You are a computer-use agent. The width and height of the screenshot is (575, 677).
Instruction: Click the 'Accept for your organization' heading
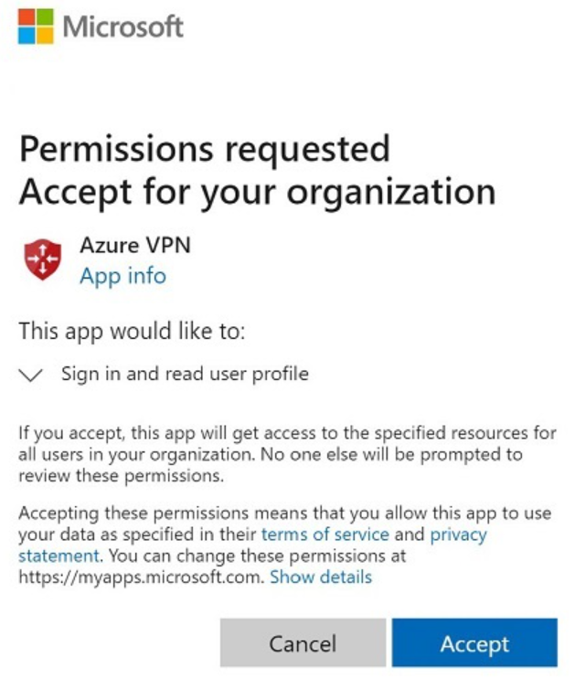257,192
